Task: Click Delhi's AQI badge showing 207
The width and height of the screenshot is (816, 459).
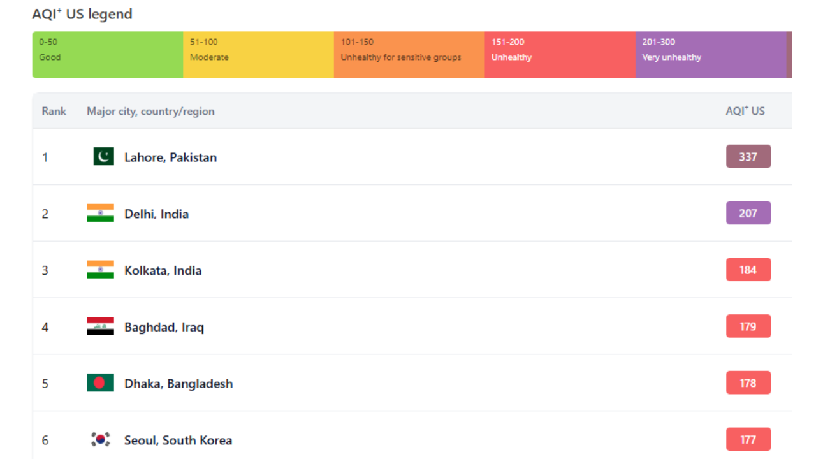Action: (x=748, y=213)
